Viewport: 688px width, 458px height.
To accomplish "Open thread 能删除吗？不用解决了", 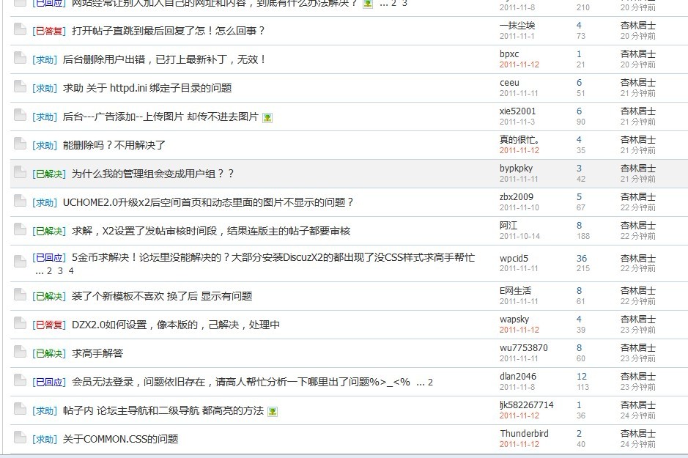I will point(114,145).
